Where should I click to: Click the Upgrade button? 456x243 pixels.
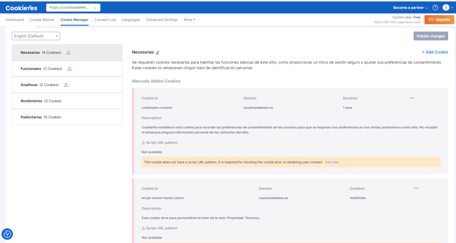tap(439, 20)
